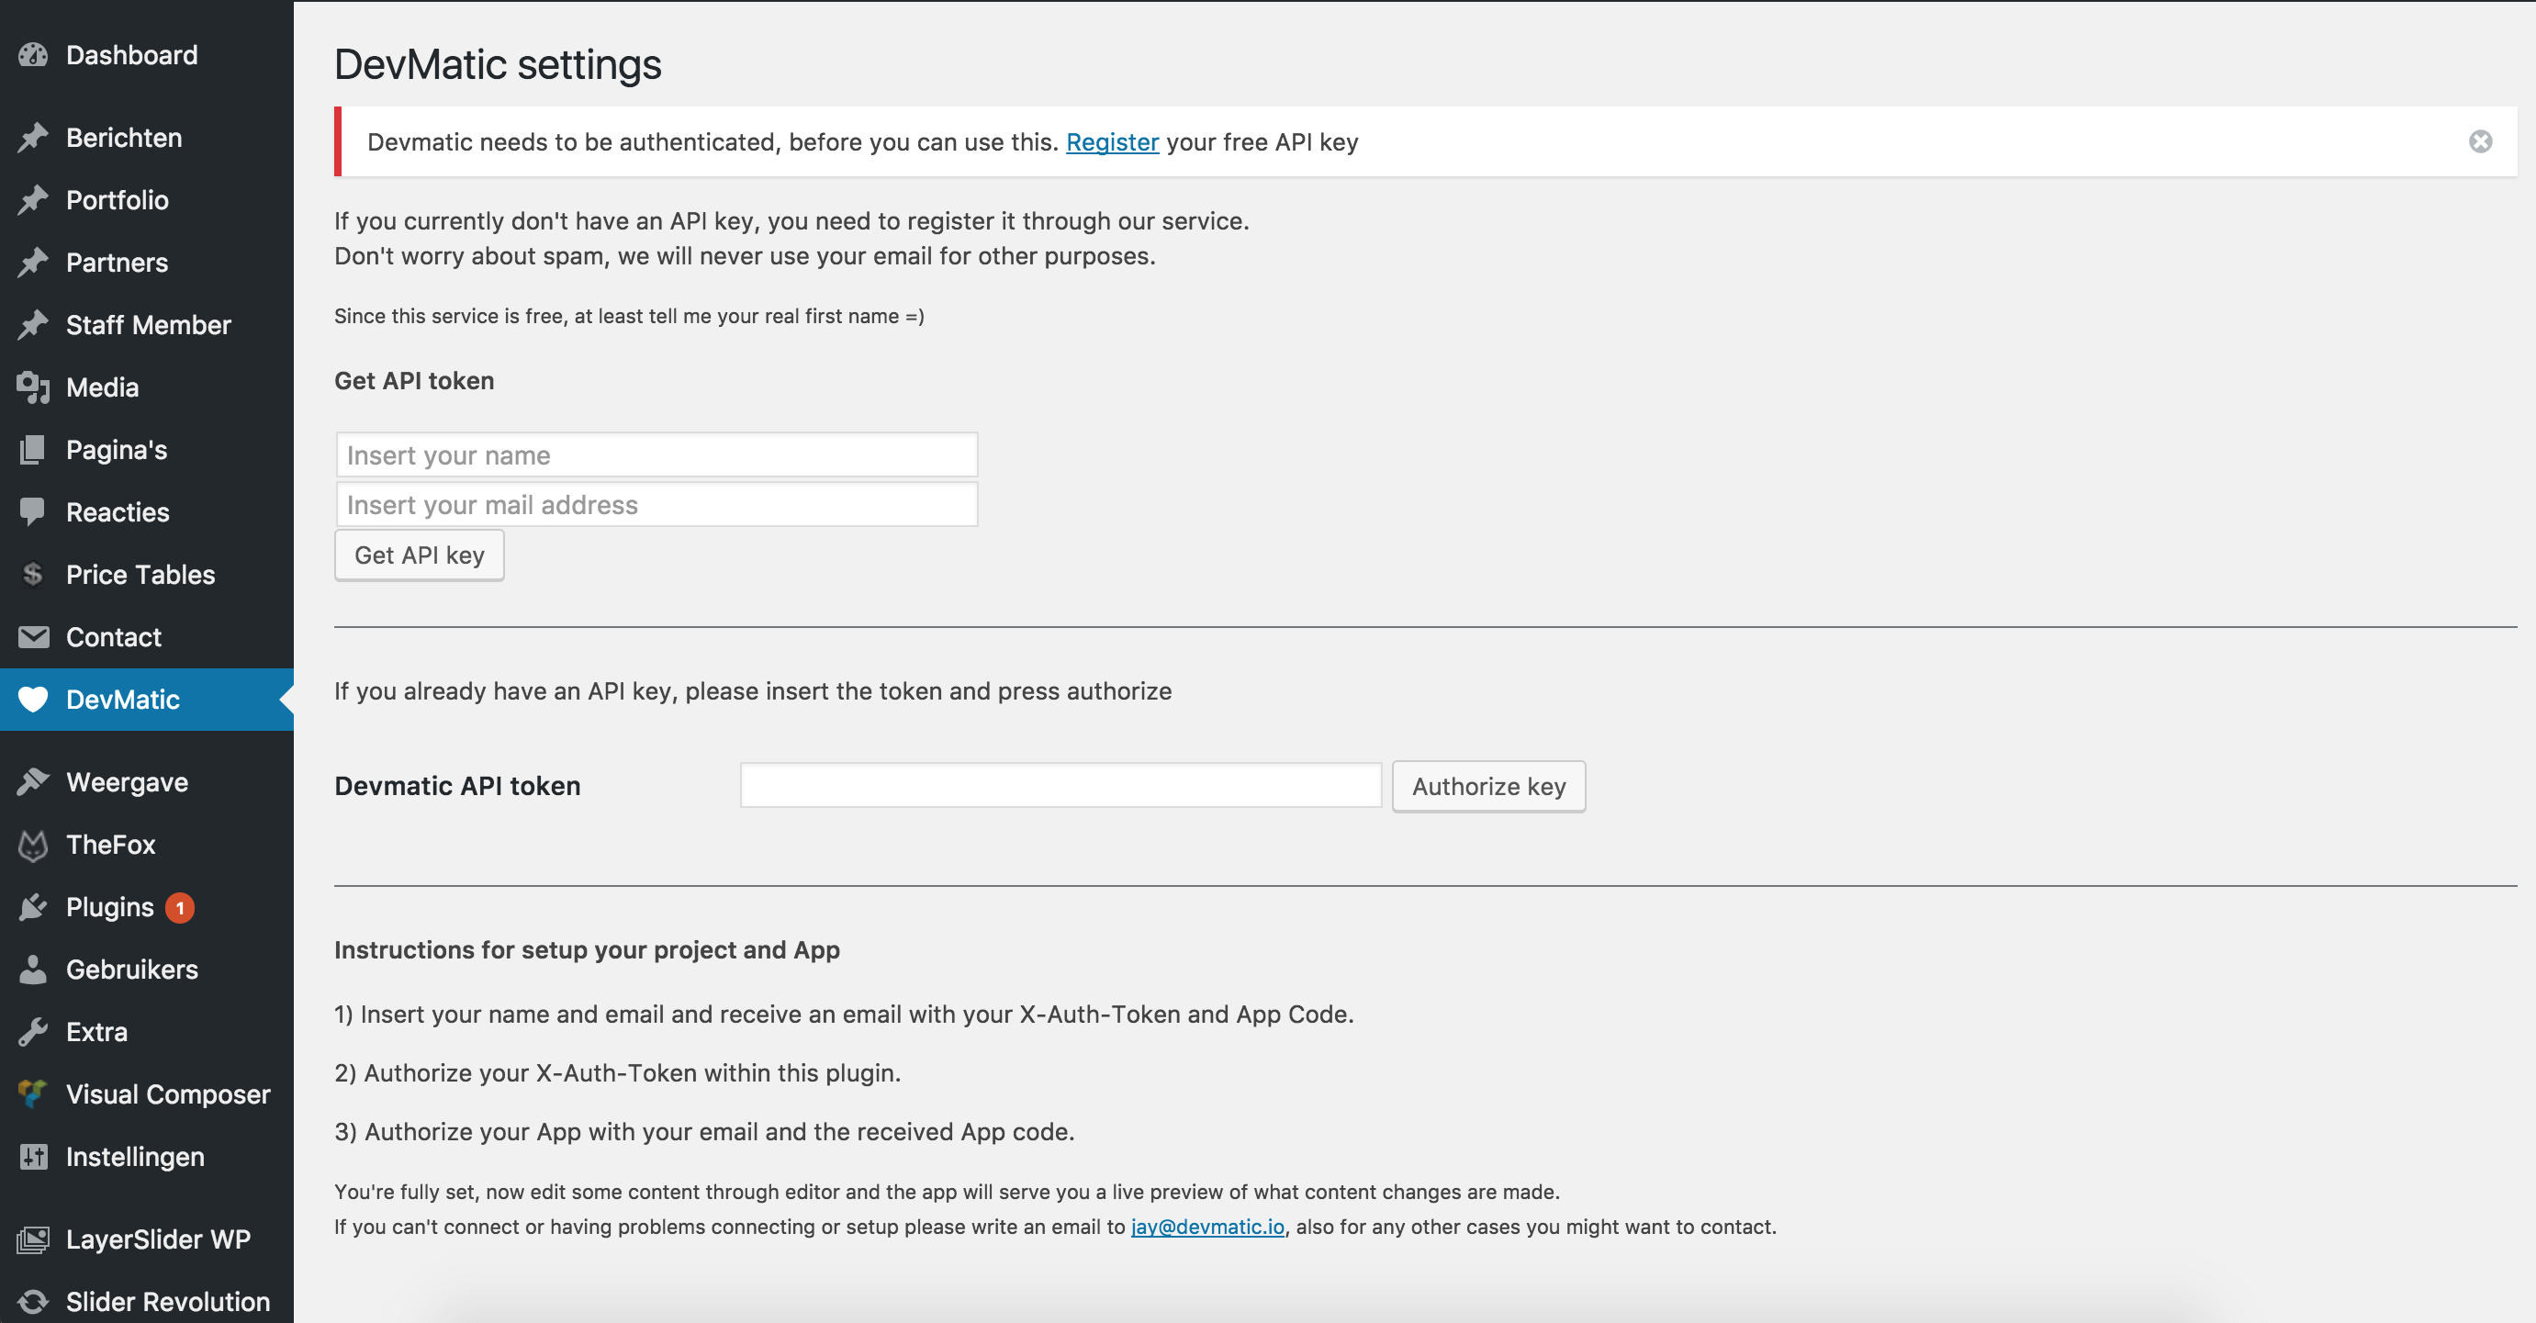This screenshot has height=1323, width=2536.
Task: Open the Weergave sidebar entry
Action: [x=127, y=782]
